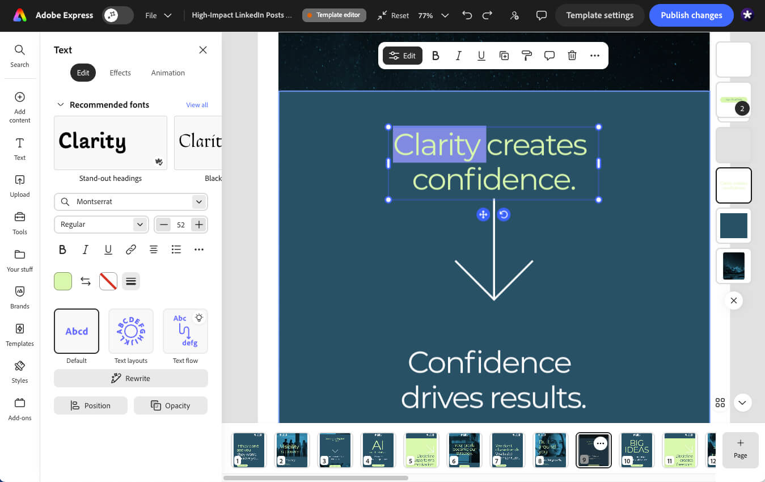Open Styles panel in sidebar
This screenshot has height=482, width=765.
point(19,372)
